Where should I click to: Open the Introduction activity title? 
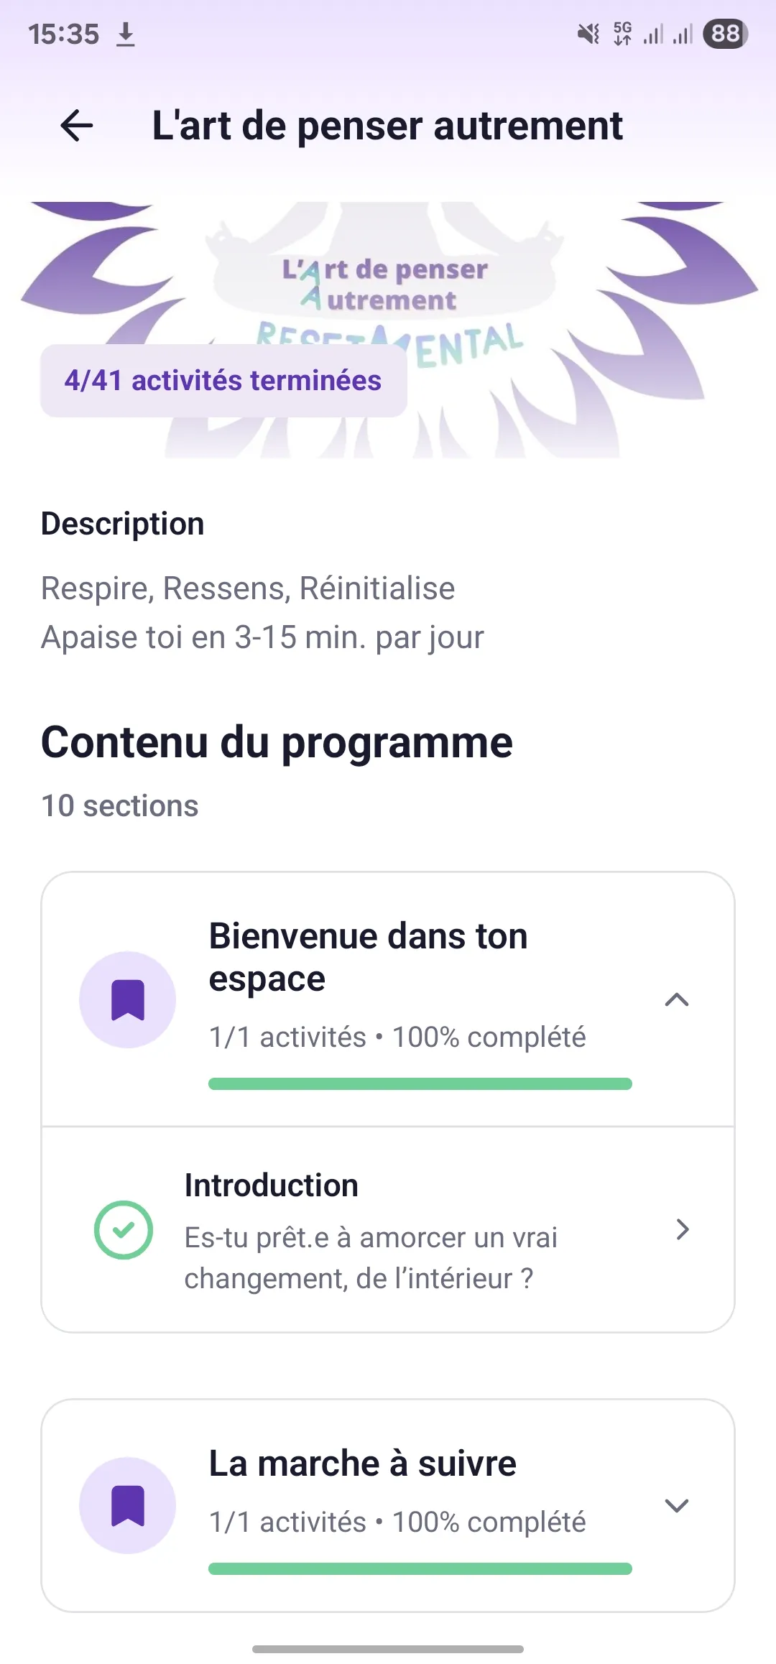[272, 1185]
